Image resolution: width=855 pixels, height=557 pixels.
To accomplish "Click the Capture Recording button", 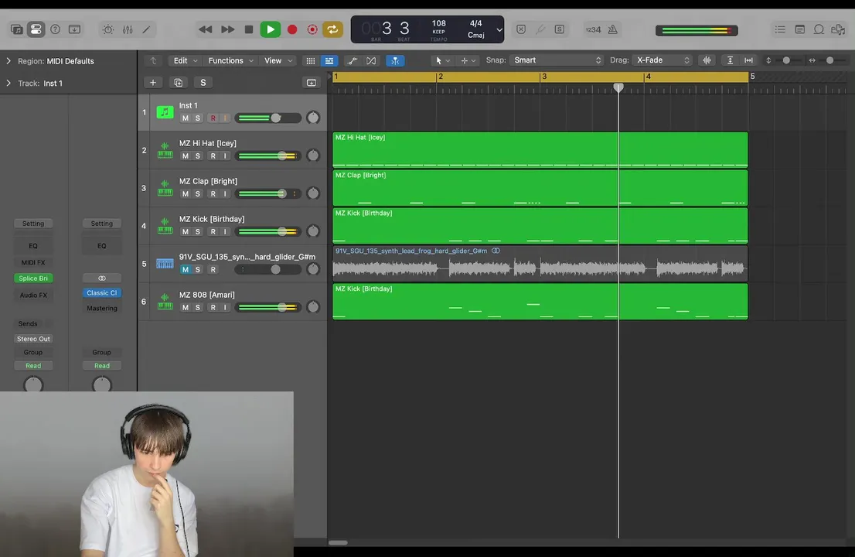I will pos(312,29).
